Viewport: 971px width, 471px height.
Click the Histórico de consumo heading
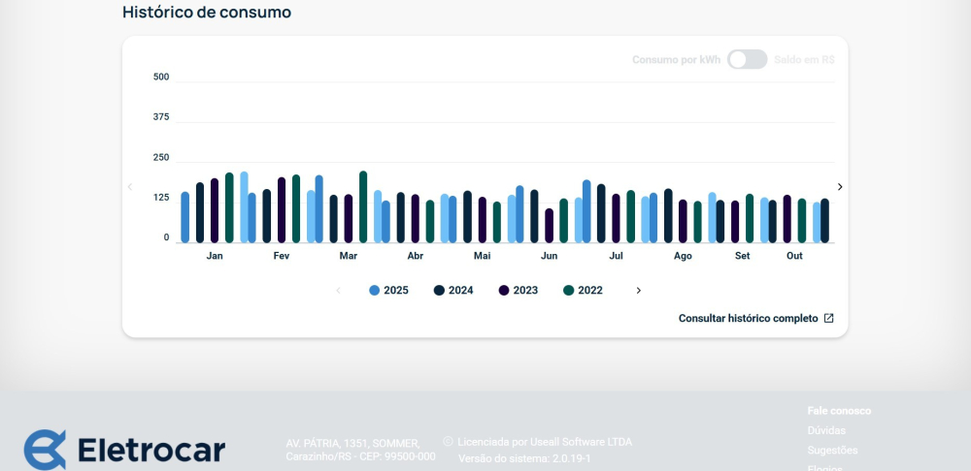click(207, 13)
